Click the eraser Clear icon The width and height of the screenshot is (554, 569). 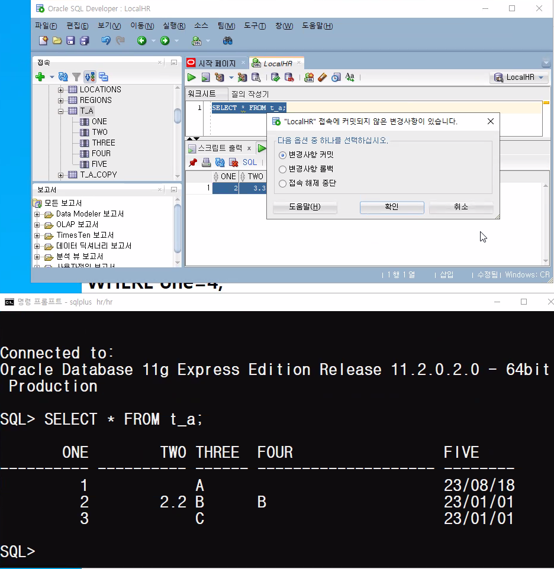point(323,77)
